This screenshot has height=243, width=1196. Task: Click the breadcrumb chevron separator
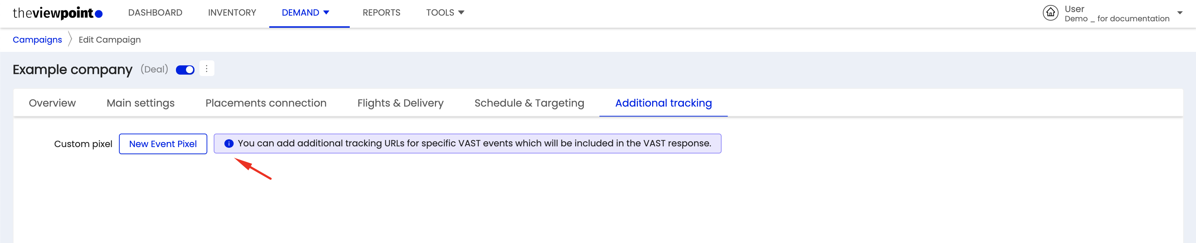click(x=70, y=39)
